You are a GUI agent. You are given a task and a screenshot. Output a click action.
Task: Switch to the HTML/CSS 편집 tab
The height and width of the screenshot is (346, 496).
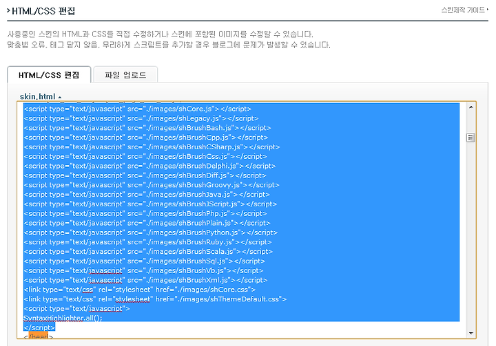point(49,75)
